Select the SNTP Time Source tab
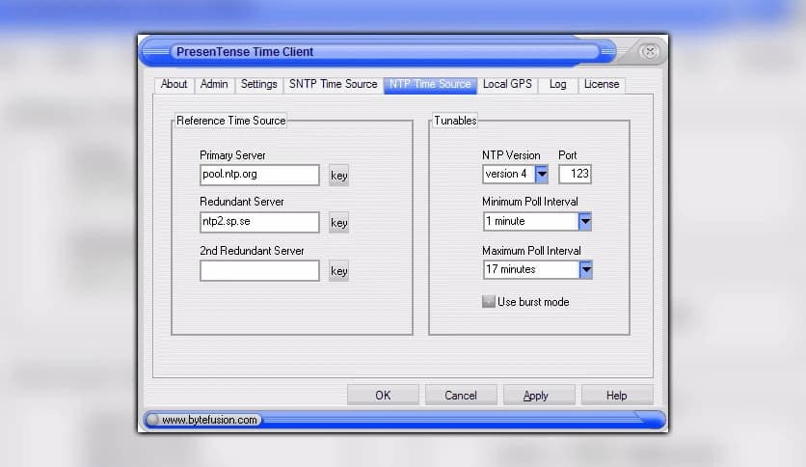This screenshot has width=806, height=467. pos(333,84)
